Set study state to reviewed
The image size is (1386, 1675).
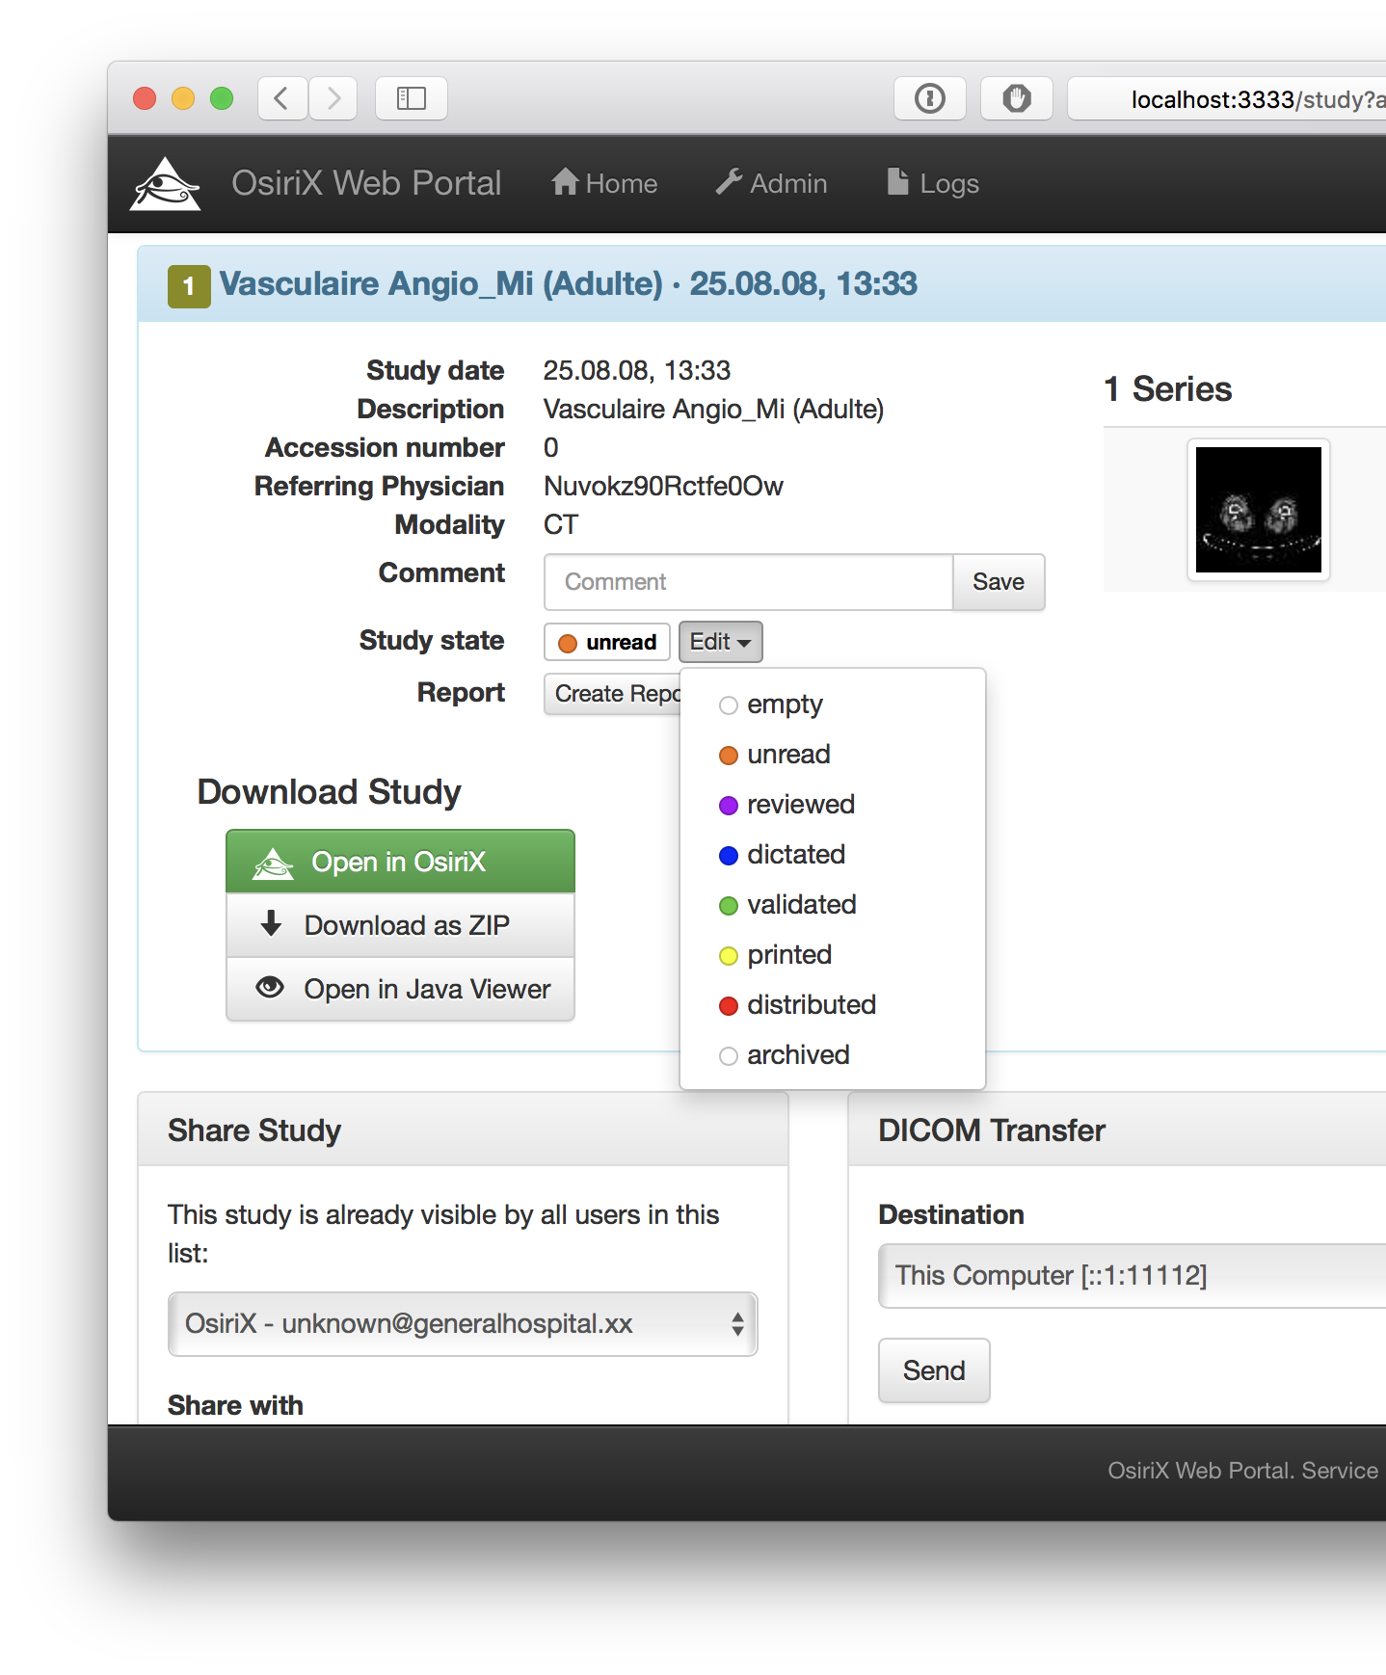(x=833, y=805)
